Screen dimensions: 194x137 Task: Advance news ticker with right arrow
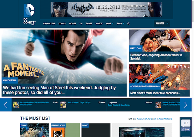point(186,105)
